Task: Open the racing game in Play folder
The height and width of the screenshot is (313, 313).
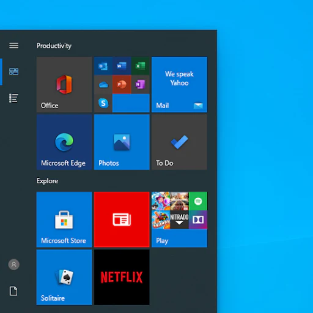Action: [179, 201]
